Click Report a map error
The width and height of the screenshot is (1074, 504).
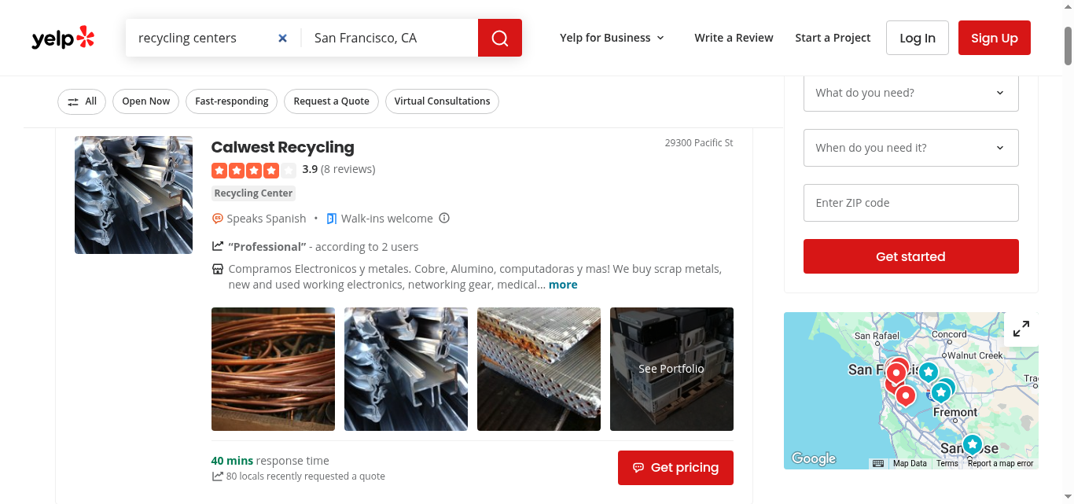(x=1000, y=464)
